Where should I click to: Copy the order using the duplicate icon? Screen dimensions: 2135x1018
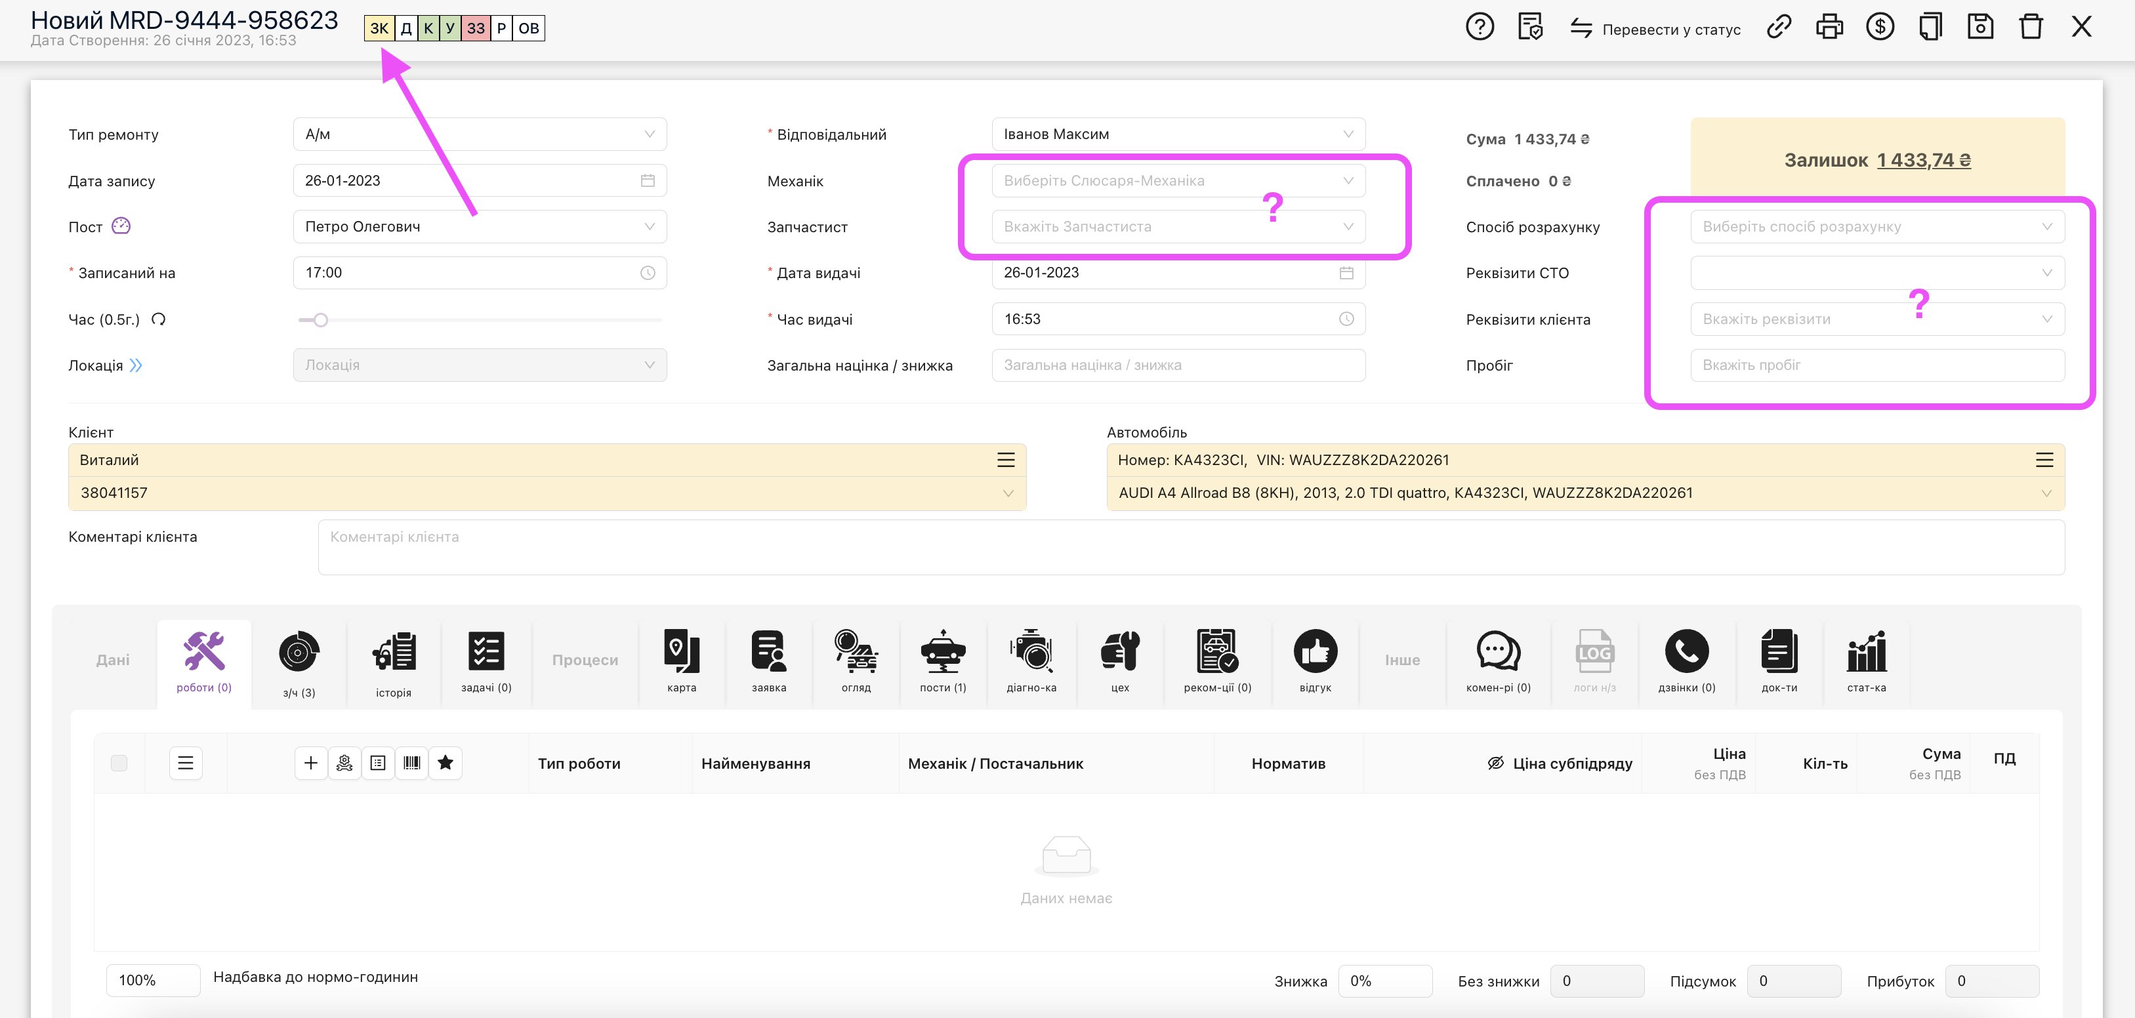[1931, 26]
